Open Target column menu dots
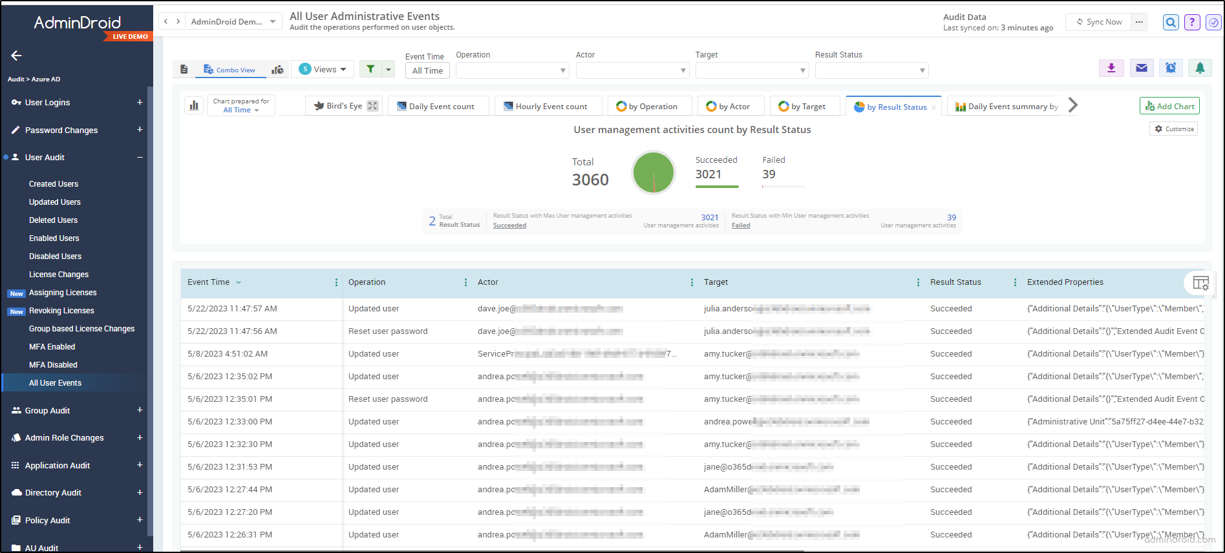The height and width of the screenshot is (553, 1225). tap(918, 282)
